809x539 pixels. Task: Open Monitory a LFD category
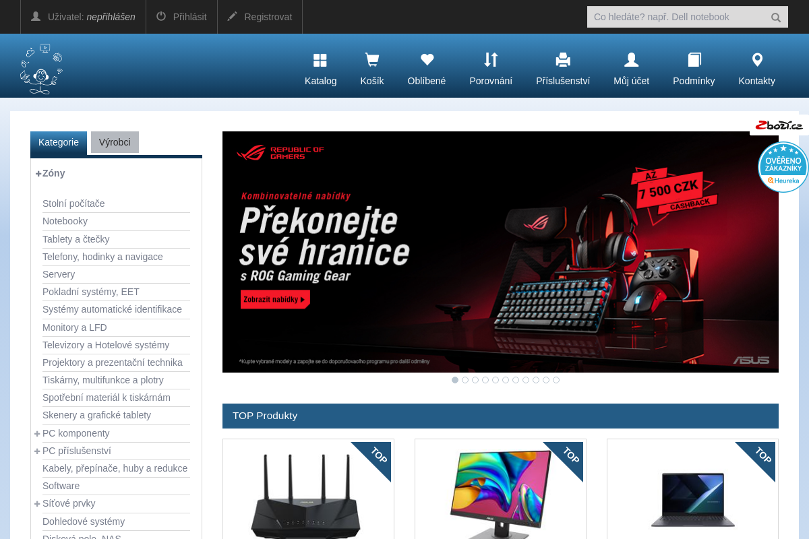coord(75,327)
